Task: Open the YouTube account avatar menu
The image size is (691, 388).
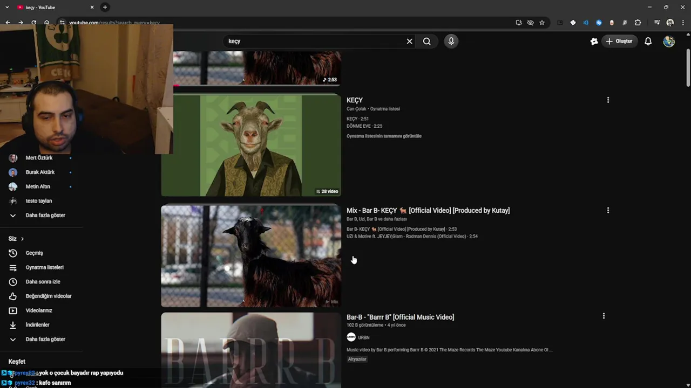Action: tap(669, 41)
